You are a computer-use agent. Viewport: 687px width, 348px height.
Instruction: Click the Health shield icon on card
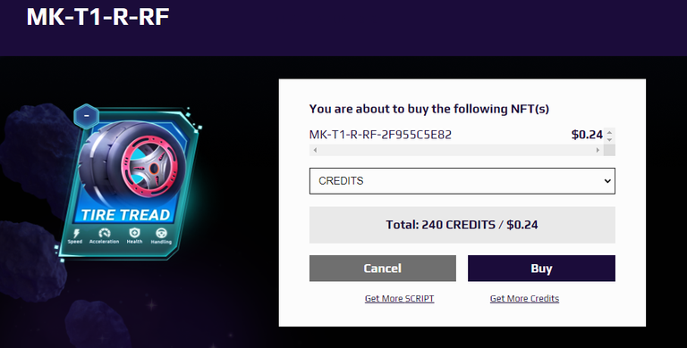click(134, 233)
